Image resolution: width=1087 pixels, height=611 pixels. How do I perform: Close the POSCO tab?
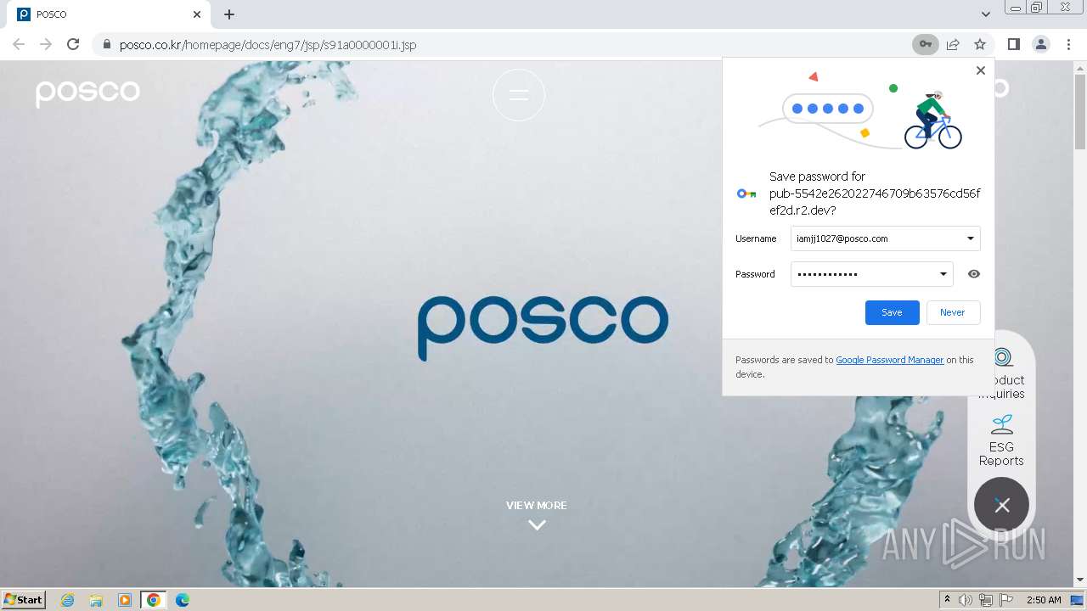tap(197, 14)
